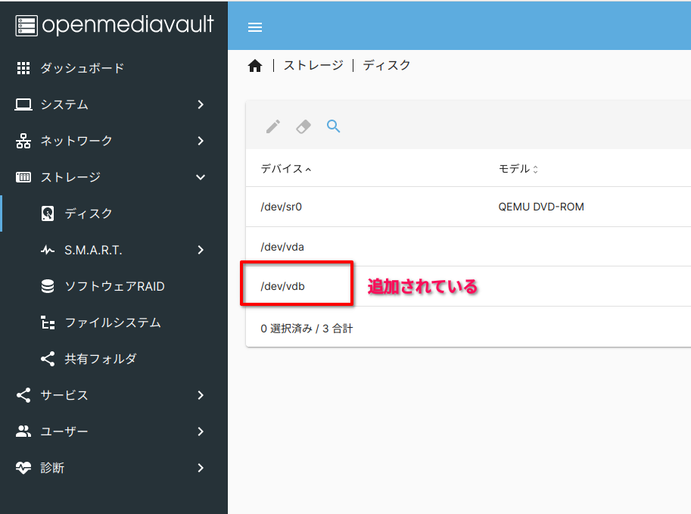Click ディスク breadcrumb link
Screen dimensions: 691x514
(x=387, y=65)
